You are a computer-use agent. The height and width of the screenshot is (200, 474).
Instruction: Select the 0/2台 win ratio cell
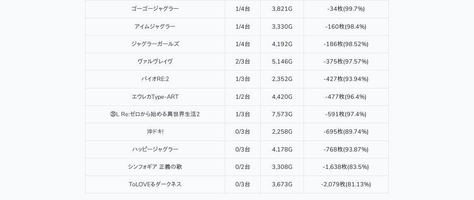[243, 167]
